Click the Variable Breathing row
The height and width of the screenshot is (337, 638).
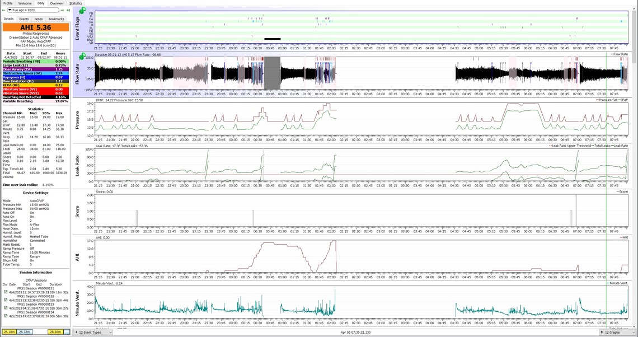pos(35,101)
